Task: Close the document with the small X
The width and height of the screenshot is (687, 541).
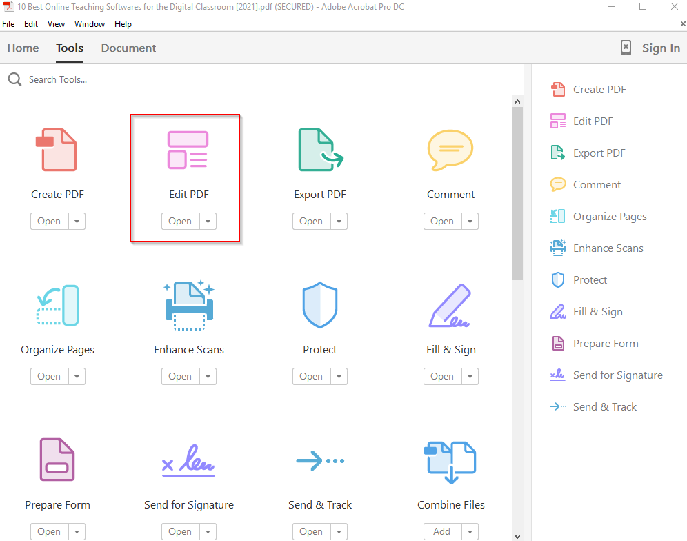Action: 683,24
